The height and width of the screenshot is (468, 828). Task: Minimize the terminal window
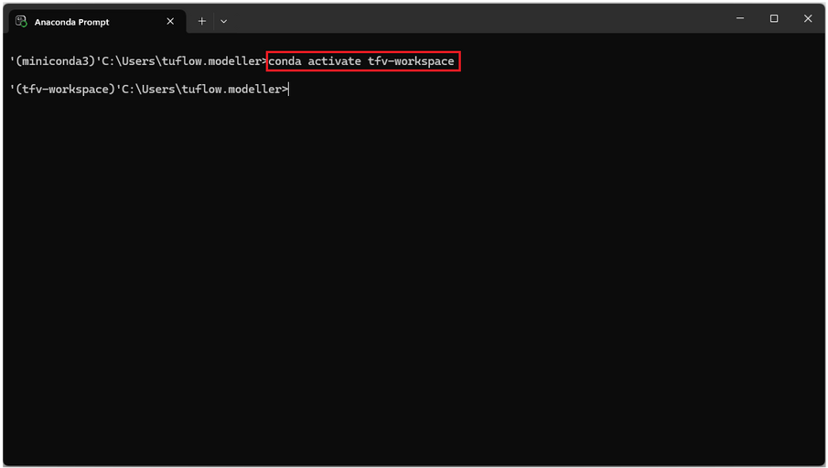(739, 18)
